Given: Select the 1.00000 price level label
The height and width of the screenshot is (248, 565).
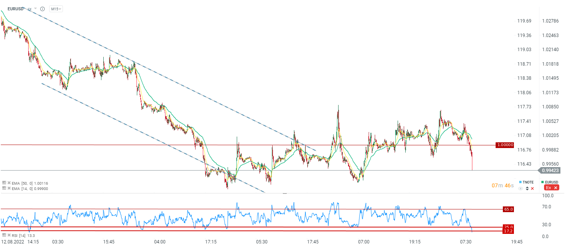Looking at the screenshot, I should (x=505, y=145).
